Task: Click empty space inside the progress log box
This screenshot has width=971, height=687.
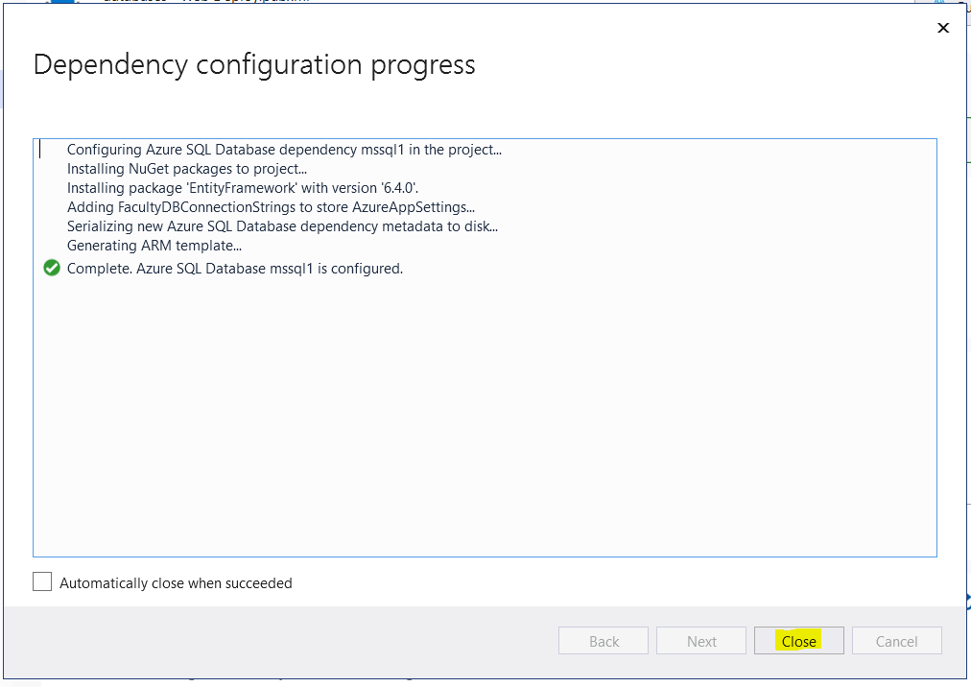Action: (x=480, y=413)
